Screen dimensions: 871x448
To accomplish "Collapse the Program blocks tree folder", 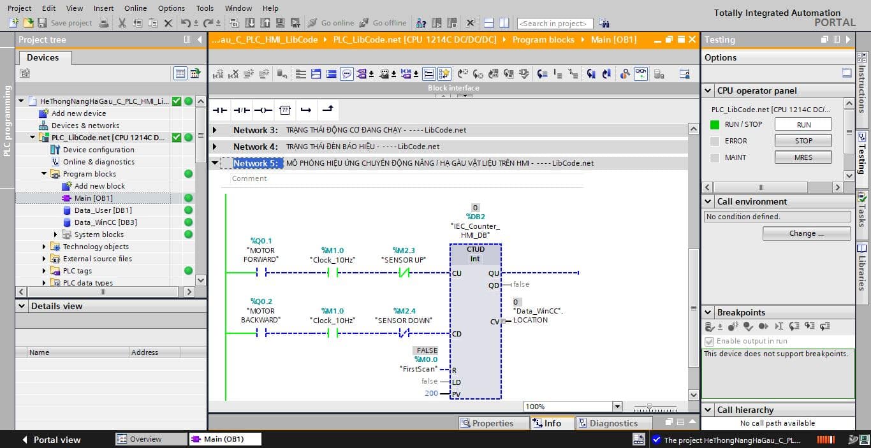I will [44, 174].
